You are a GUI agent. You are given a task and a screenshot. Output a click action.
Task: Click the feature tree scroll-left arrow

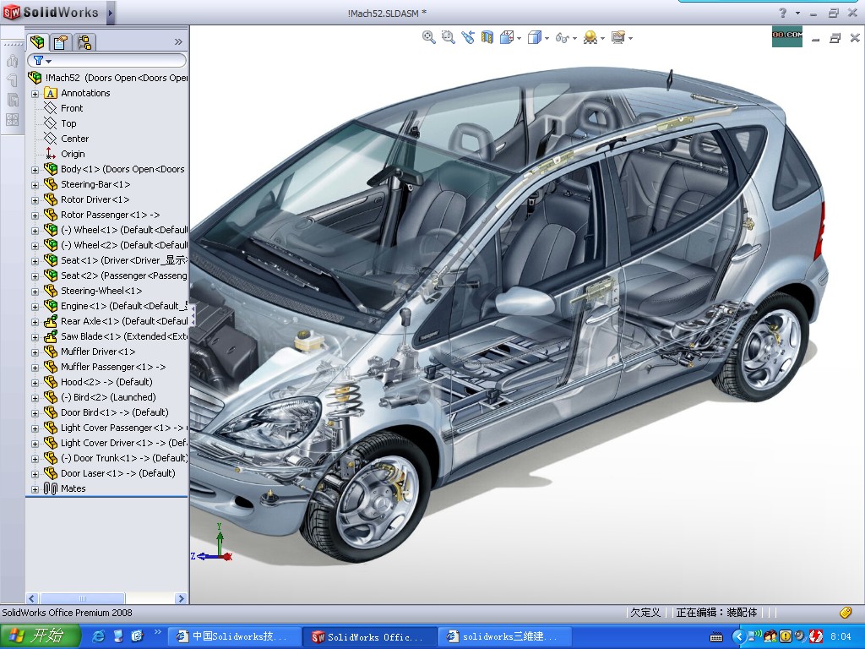(31, 599)
